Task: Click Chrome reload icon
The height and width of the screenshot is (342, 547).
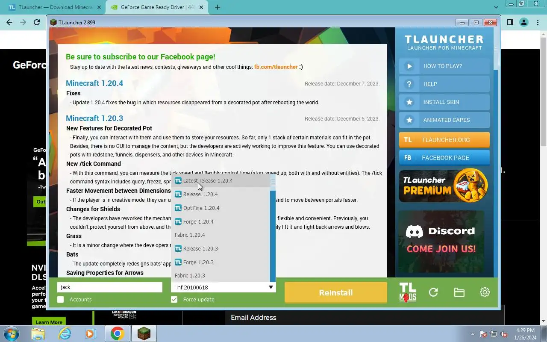Action: point(37,22)
